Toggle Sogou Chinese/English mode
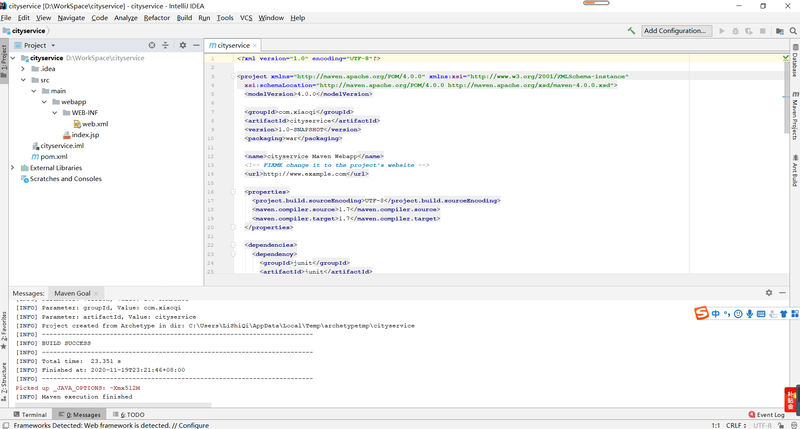 pyautogui.click(x=716, y=314)
